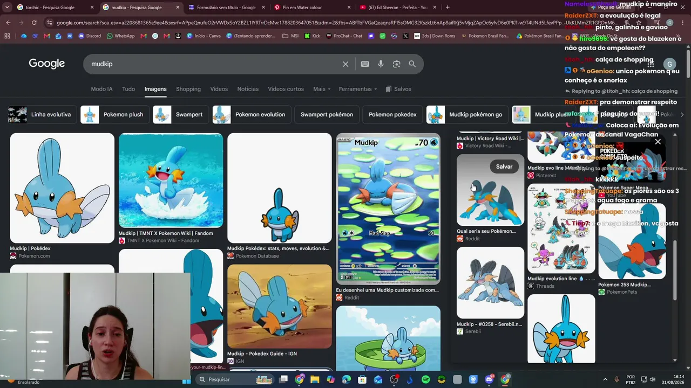This screenshot has height=388, width=691.
Task: Close the floating video overlay with X
Action: coord(658,142)
